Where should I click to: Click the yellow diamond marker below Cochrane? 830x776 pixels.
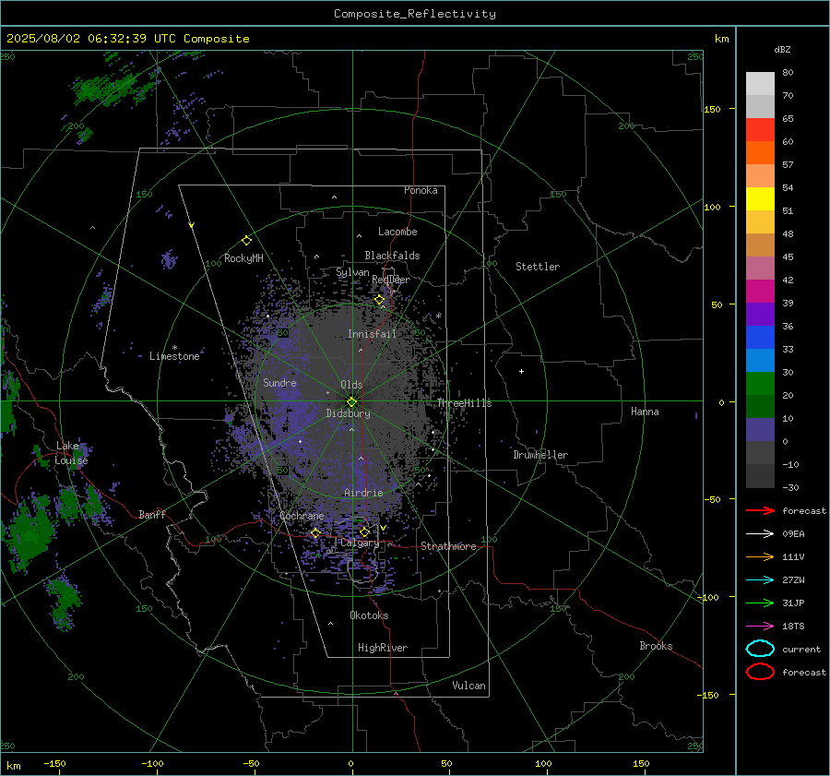tap(315, 532)
